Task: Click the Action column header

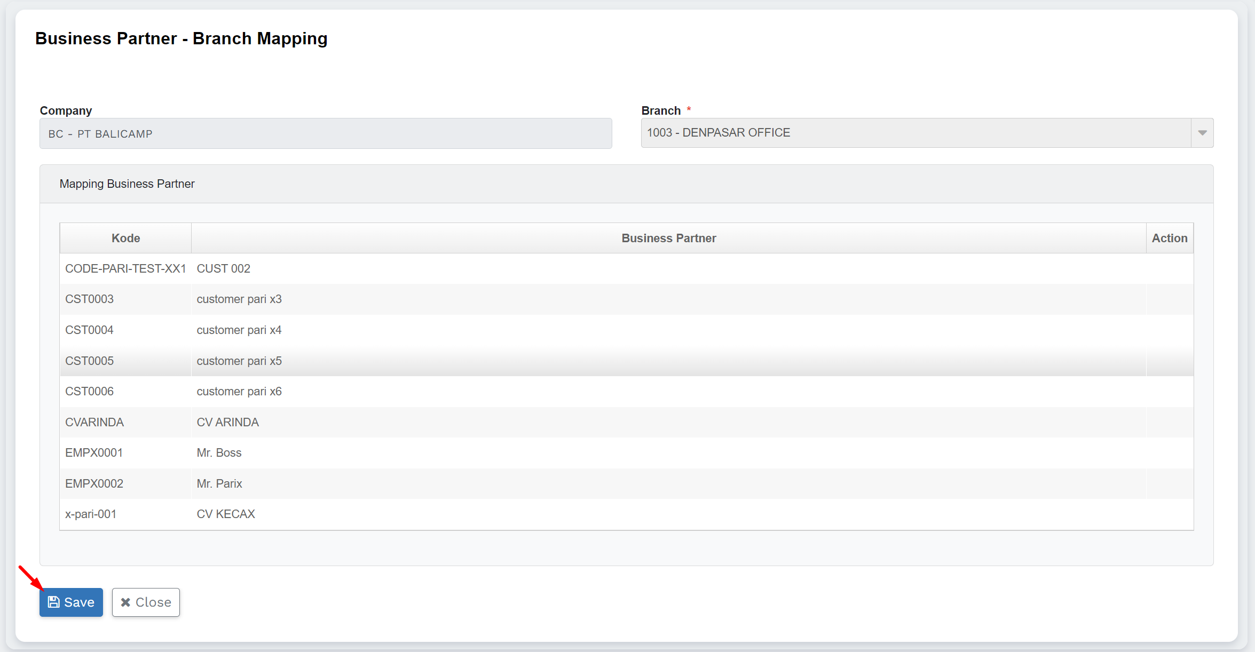Action: tap(1169, 238)
